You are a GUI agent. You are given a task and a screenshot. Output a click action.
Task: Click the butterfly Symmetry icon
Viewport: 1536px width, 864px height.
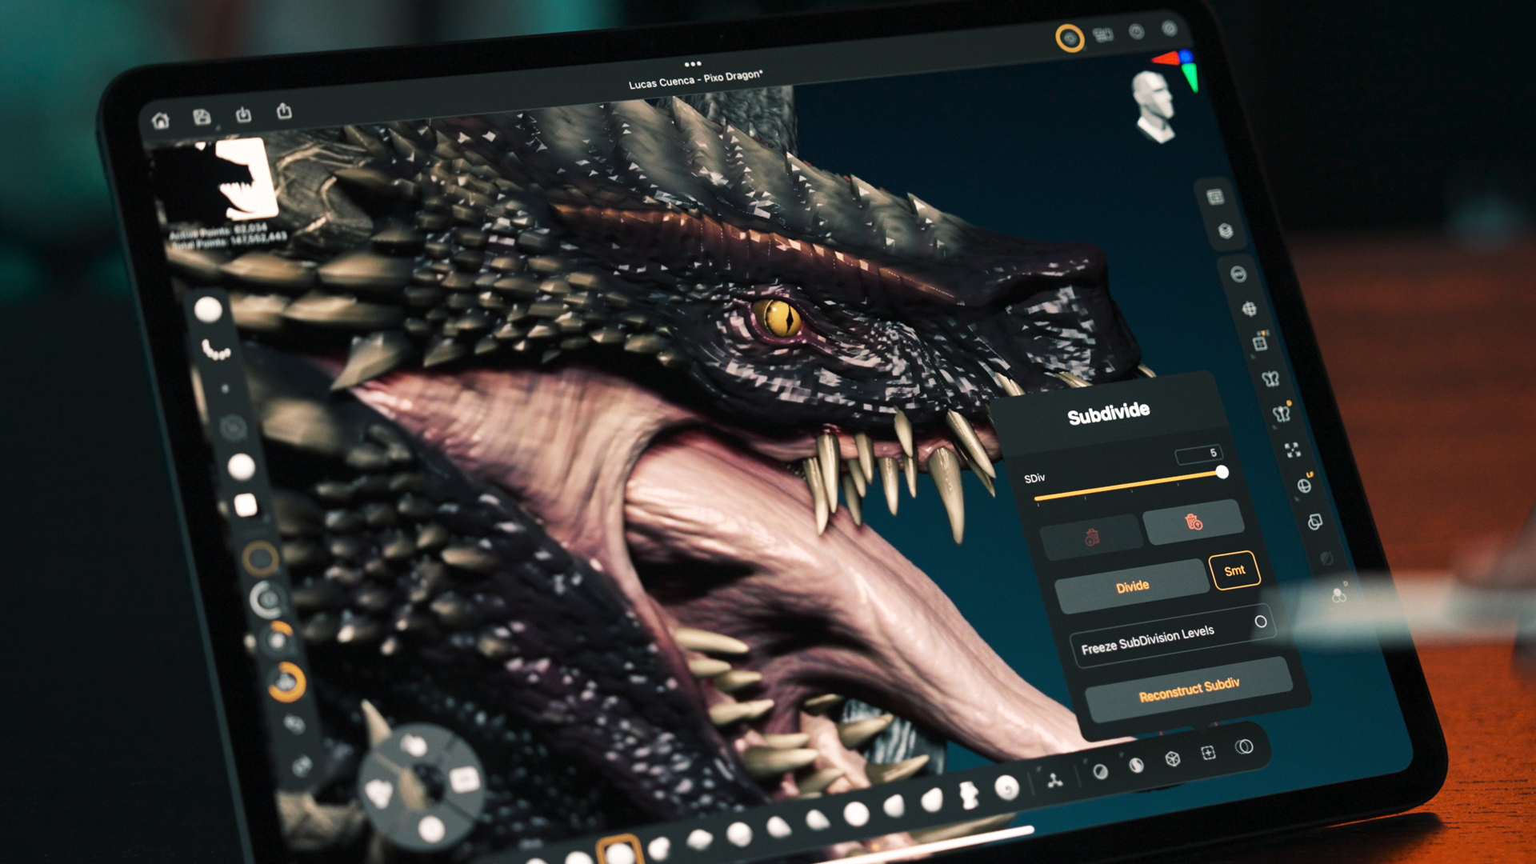point(1270,378)
